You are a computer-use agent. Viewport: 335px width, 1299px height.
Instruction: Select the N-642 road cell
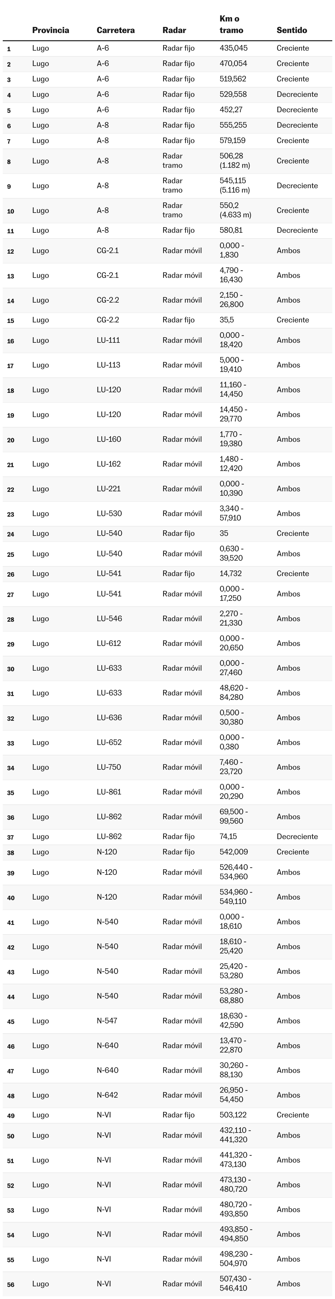[107, 1095]
